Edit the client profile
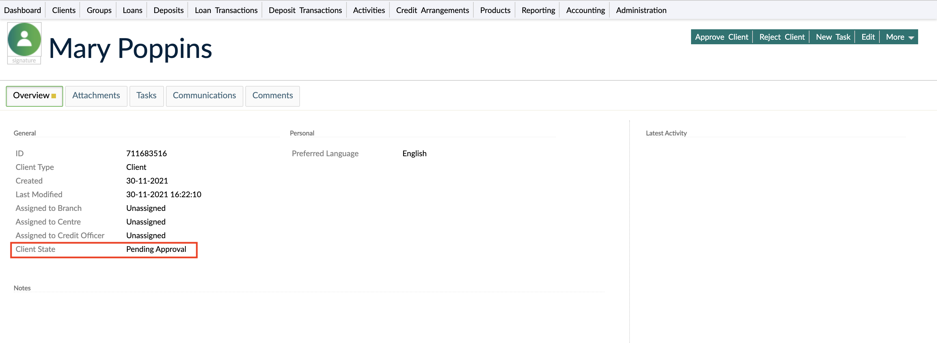 867,37
